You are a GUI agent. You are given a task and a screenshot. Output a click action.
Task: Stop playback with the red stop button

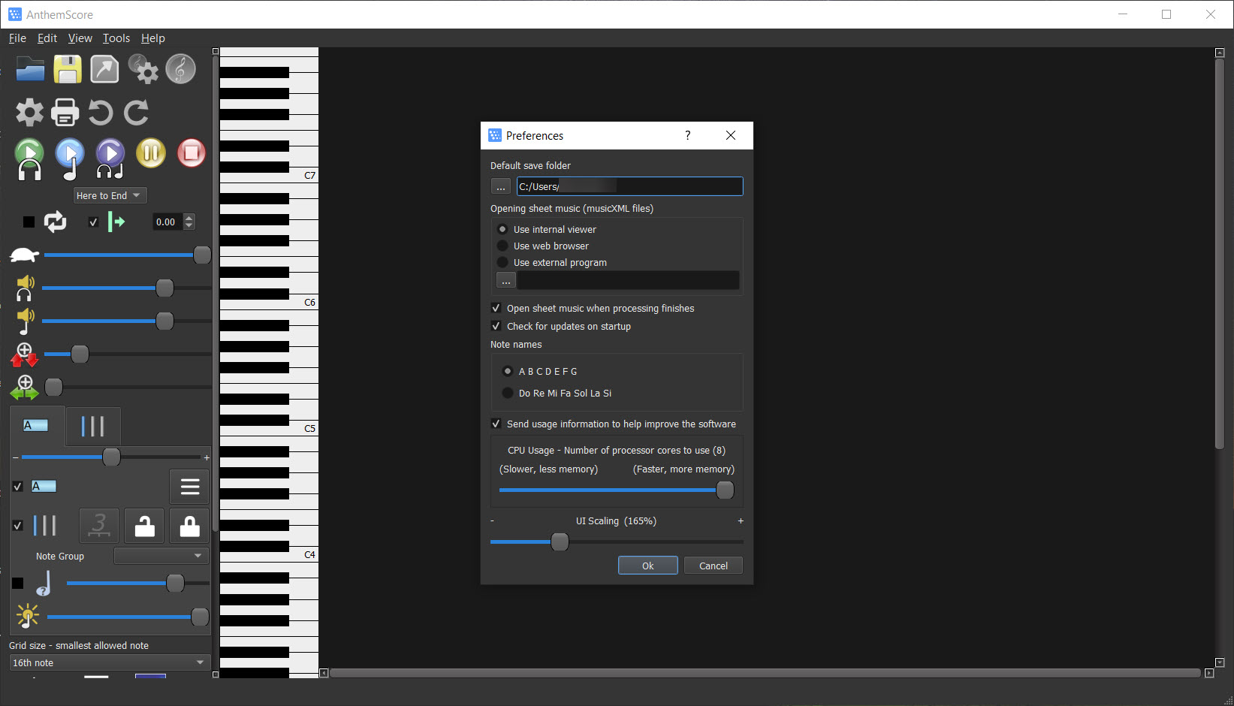tap(192, 152)
